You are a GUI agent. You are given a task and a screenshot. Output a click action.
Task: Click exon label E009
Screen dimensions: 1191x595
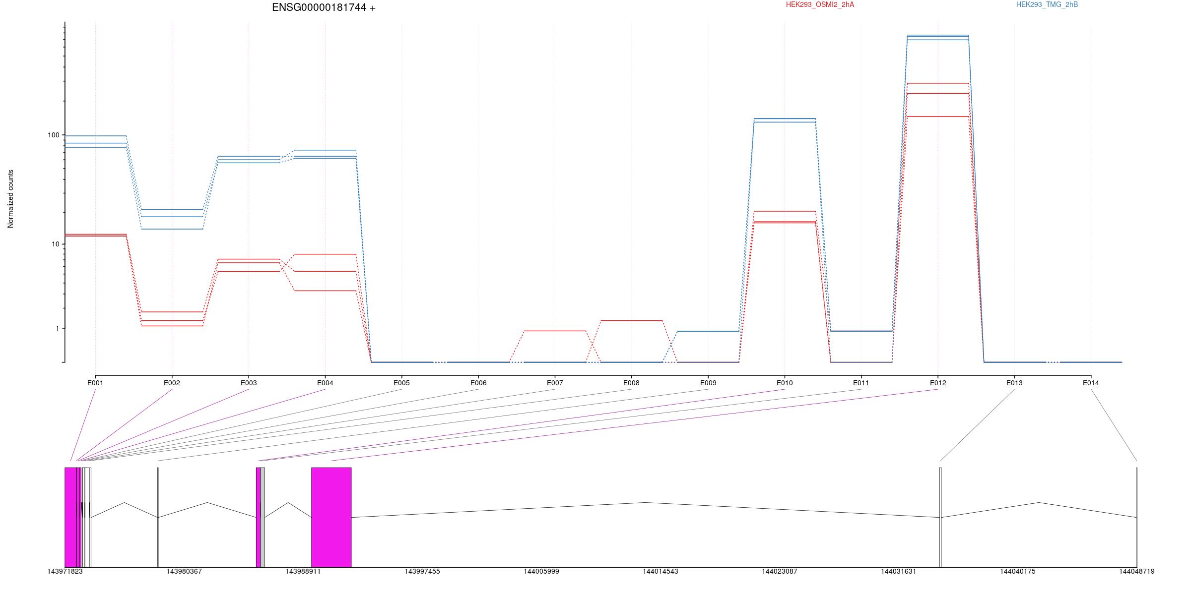point(708,383)
